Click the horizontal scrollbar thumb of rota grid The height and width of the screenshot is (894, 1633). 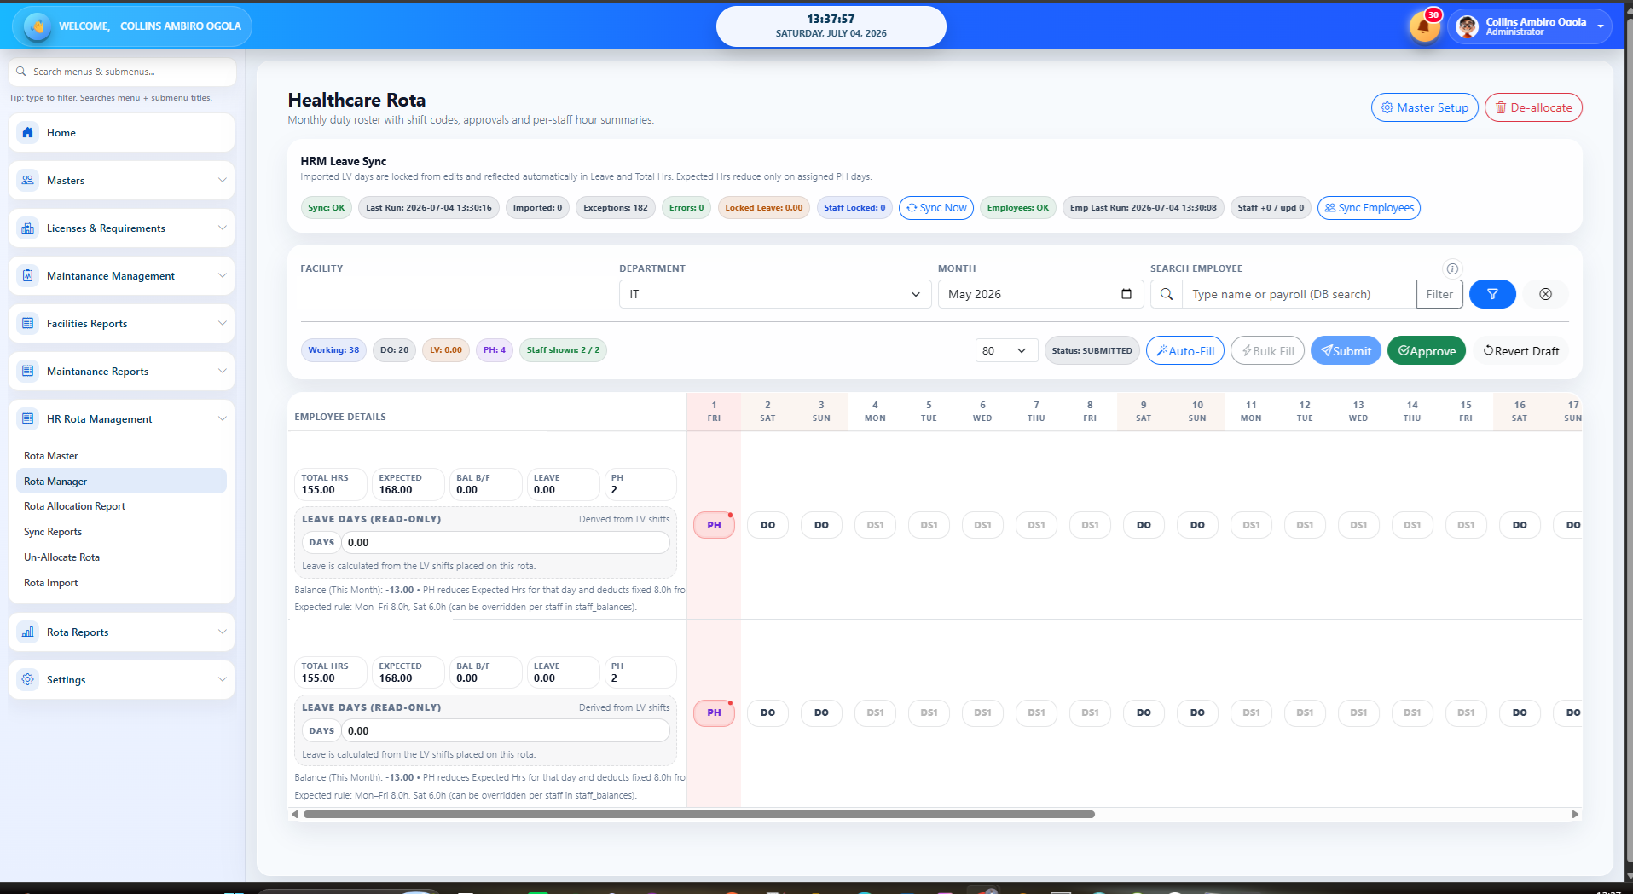pos(698,814)
